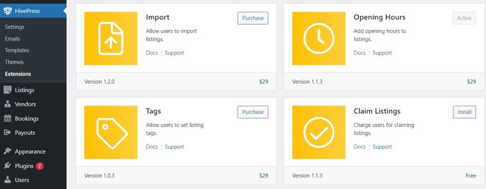This screenshot has height=189, width=486.
Task: Open Support link for Tags extension
Action: click(x=175, y=147)
